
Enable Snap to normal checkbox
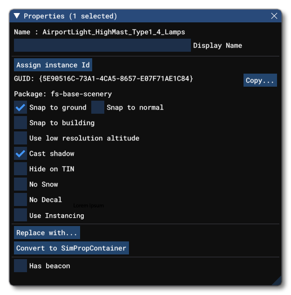[98, 107]
